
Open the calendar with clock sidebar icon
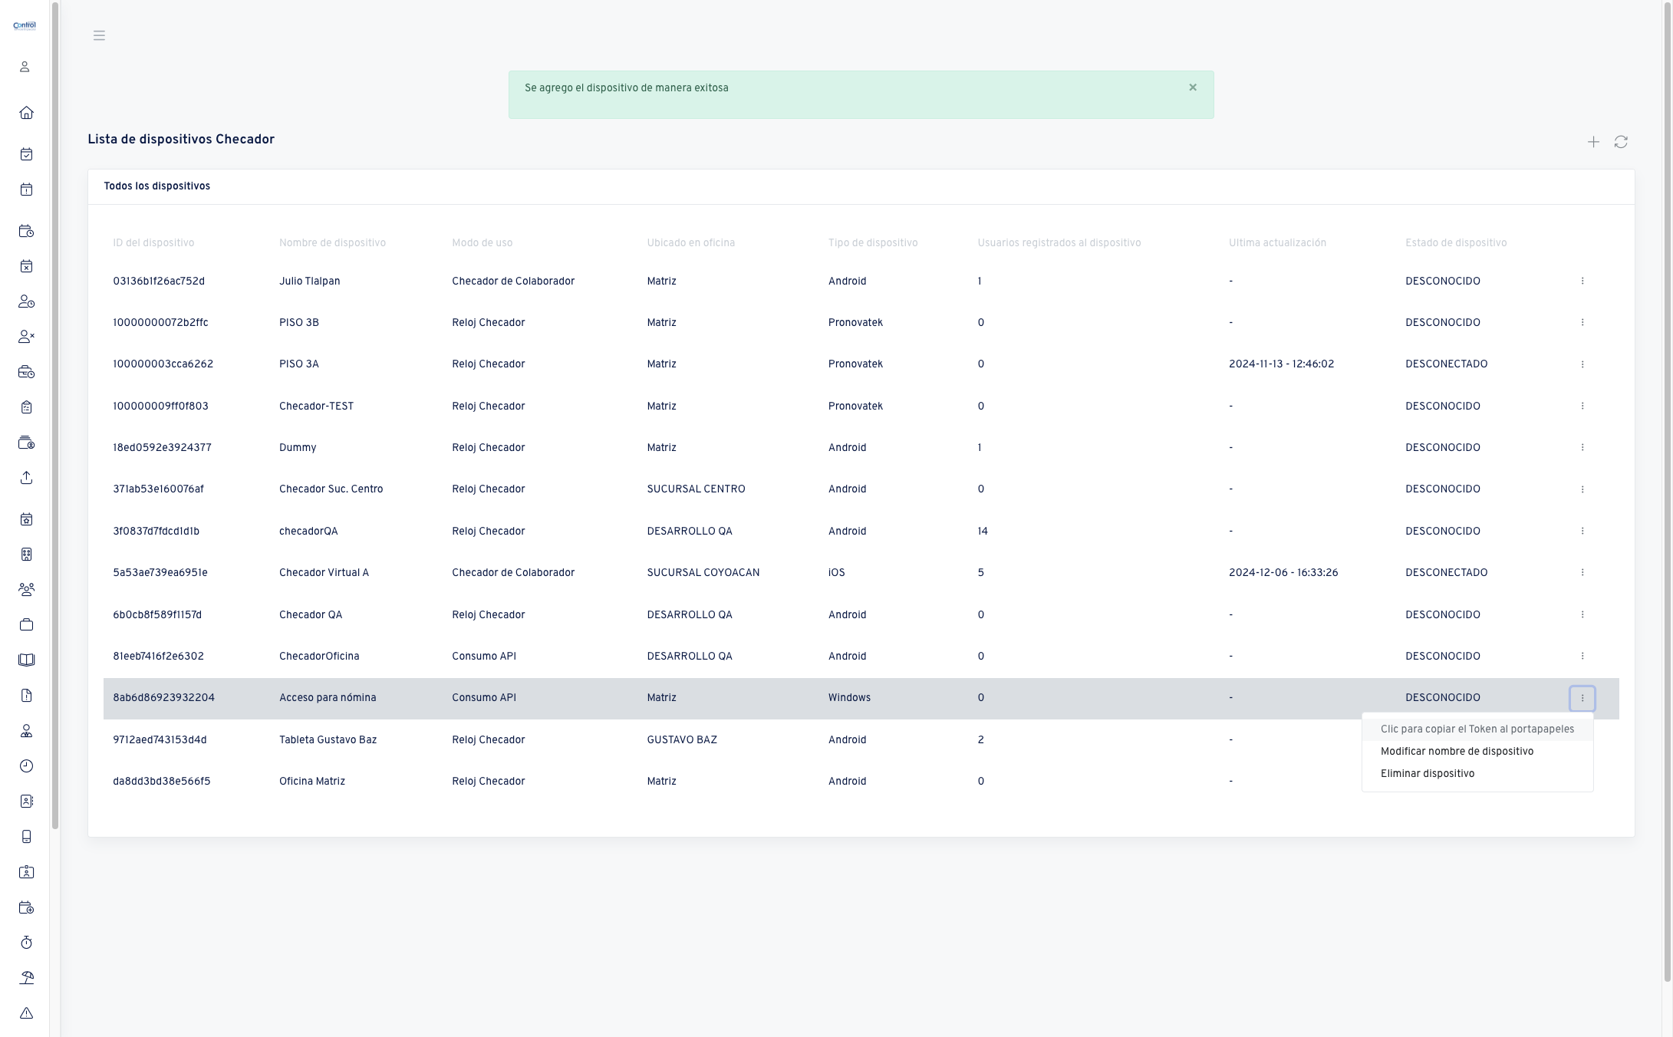click(x=26, y=231)
